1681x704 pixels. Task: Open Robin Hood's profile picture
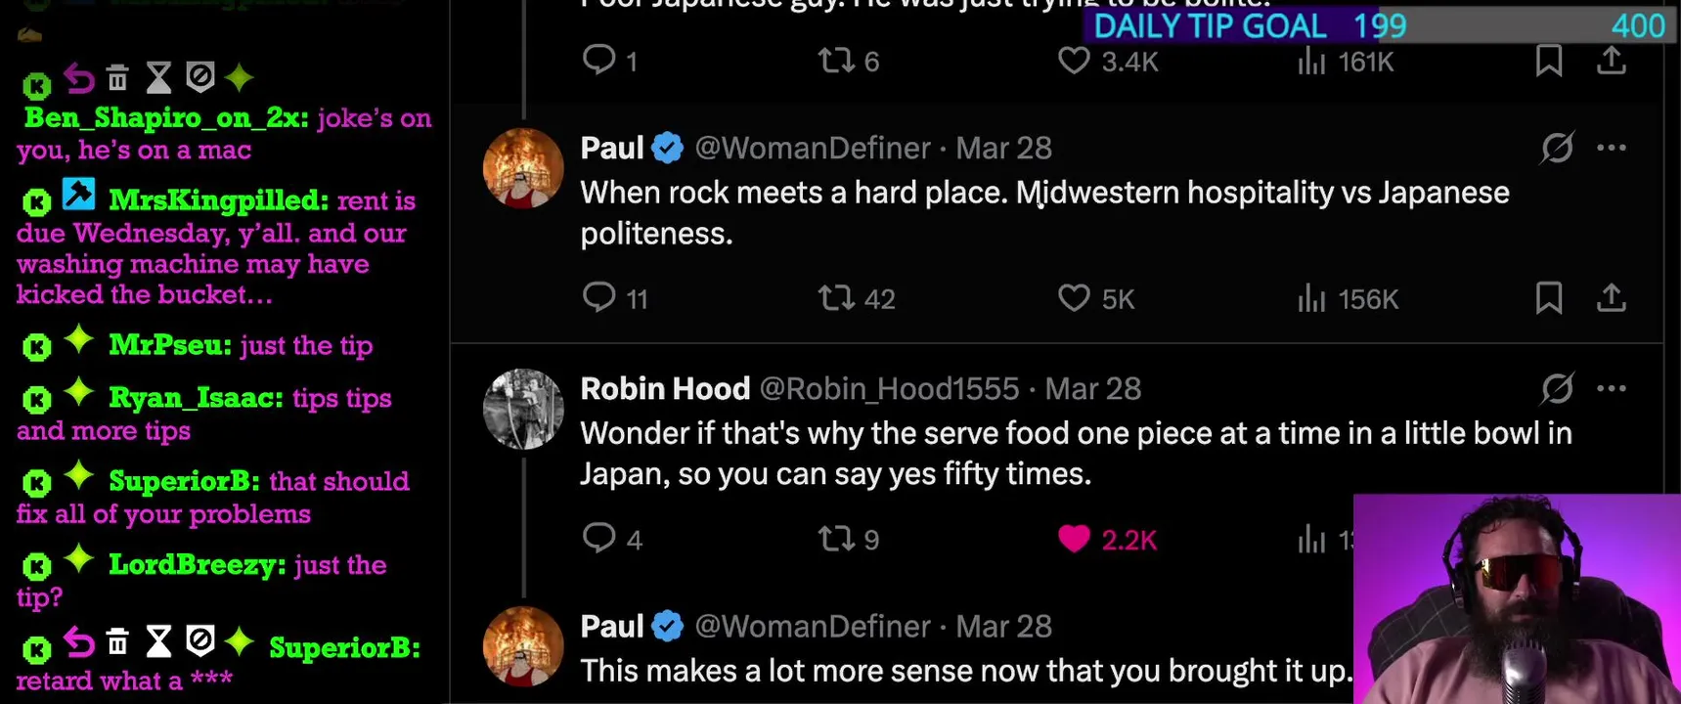(523, 409)
